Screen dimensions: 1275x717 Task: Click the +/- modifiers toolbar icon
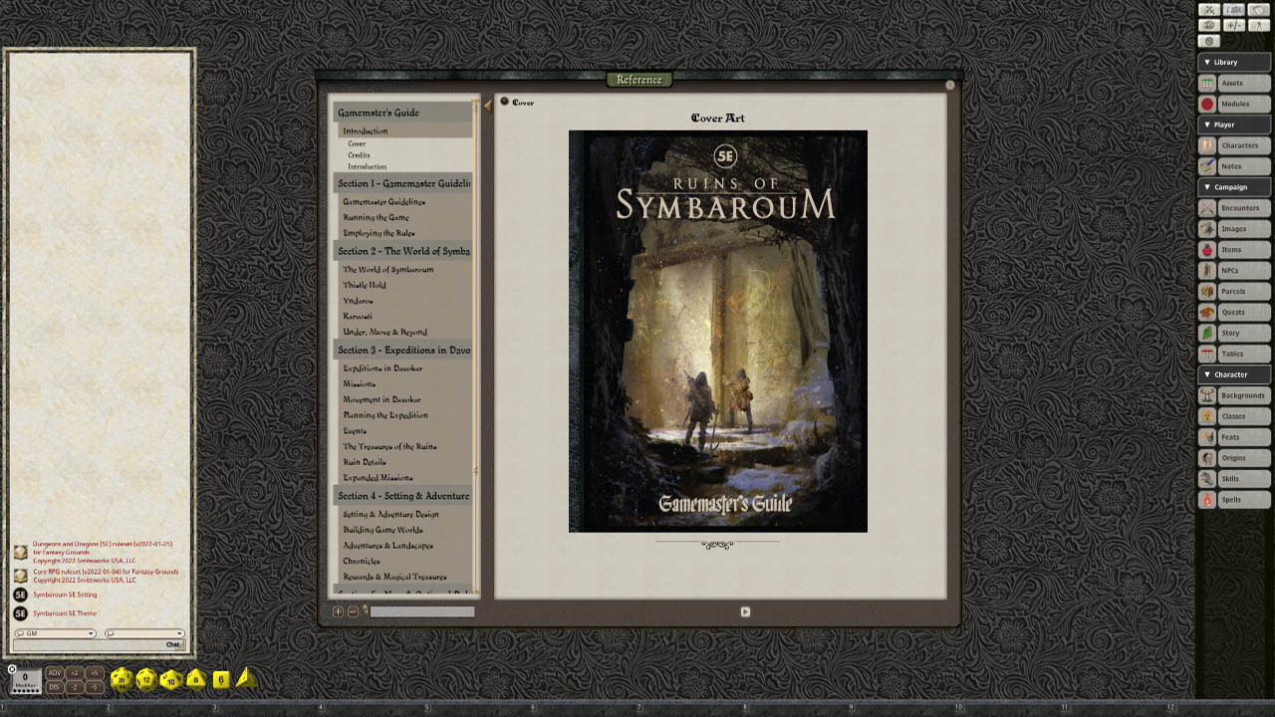click(1235, 24)
